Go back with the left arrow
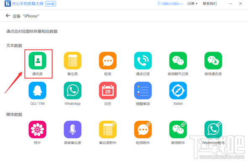 click(x=8, y=16)
